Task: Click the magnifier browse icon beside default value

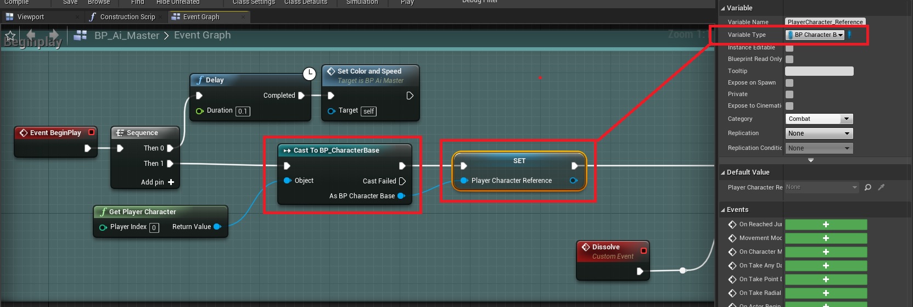Action: pyautogui.click(x=868, y=187)
